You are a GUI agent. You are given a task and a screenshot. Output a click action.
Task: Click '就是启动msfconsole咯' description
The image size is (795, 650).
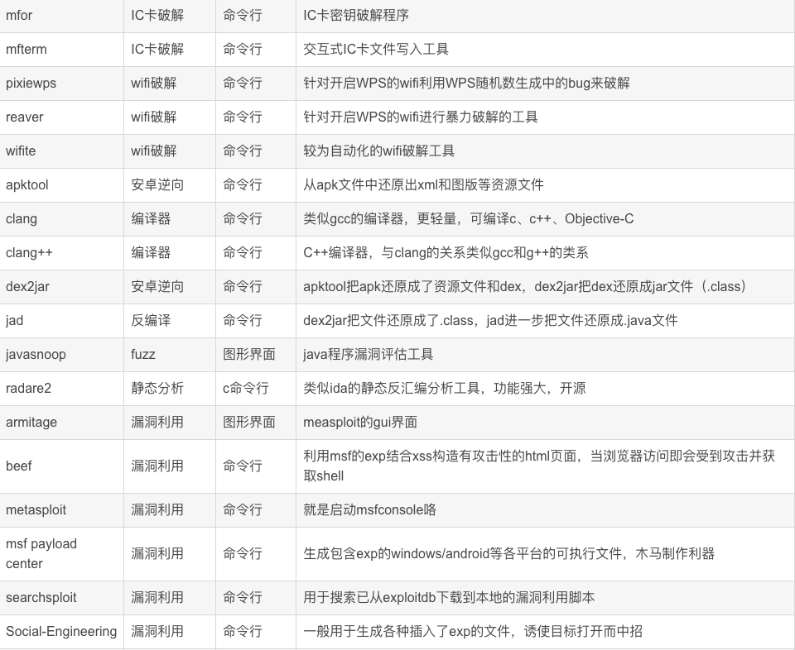(369, 509)
